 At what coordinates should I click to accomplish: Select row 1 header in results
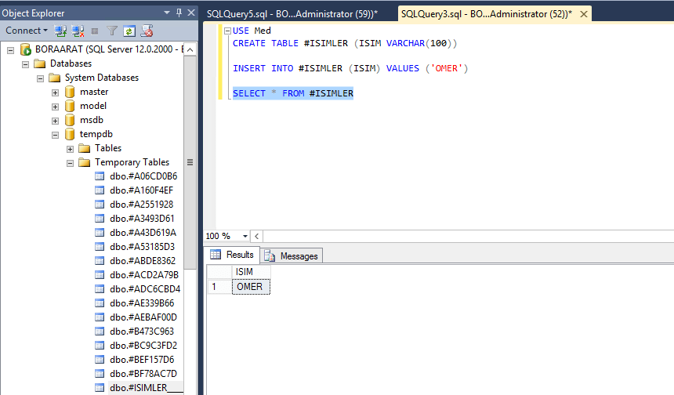[x=219, y=287]
